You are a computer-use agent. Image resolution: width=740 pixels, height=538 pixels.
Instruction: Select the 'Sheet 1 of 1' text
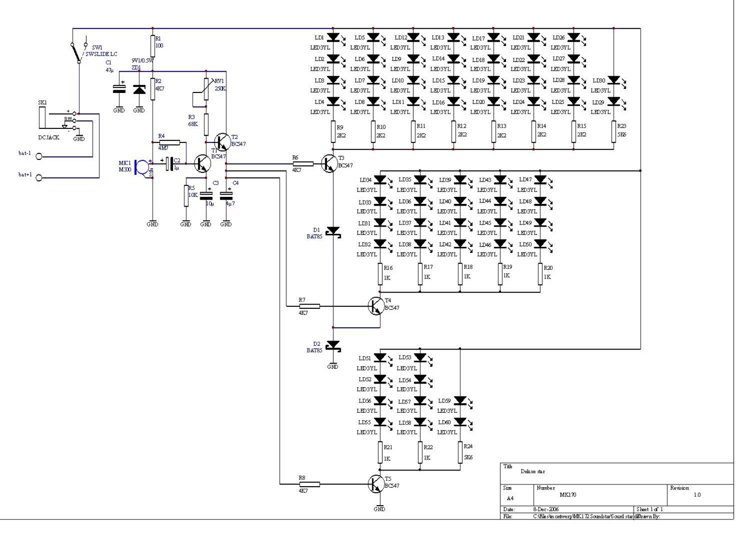[650, 509]
